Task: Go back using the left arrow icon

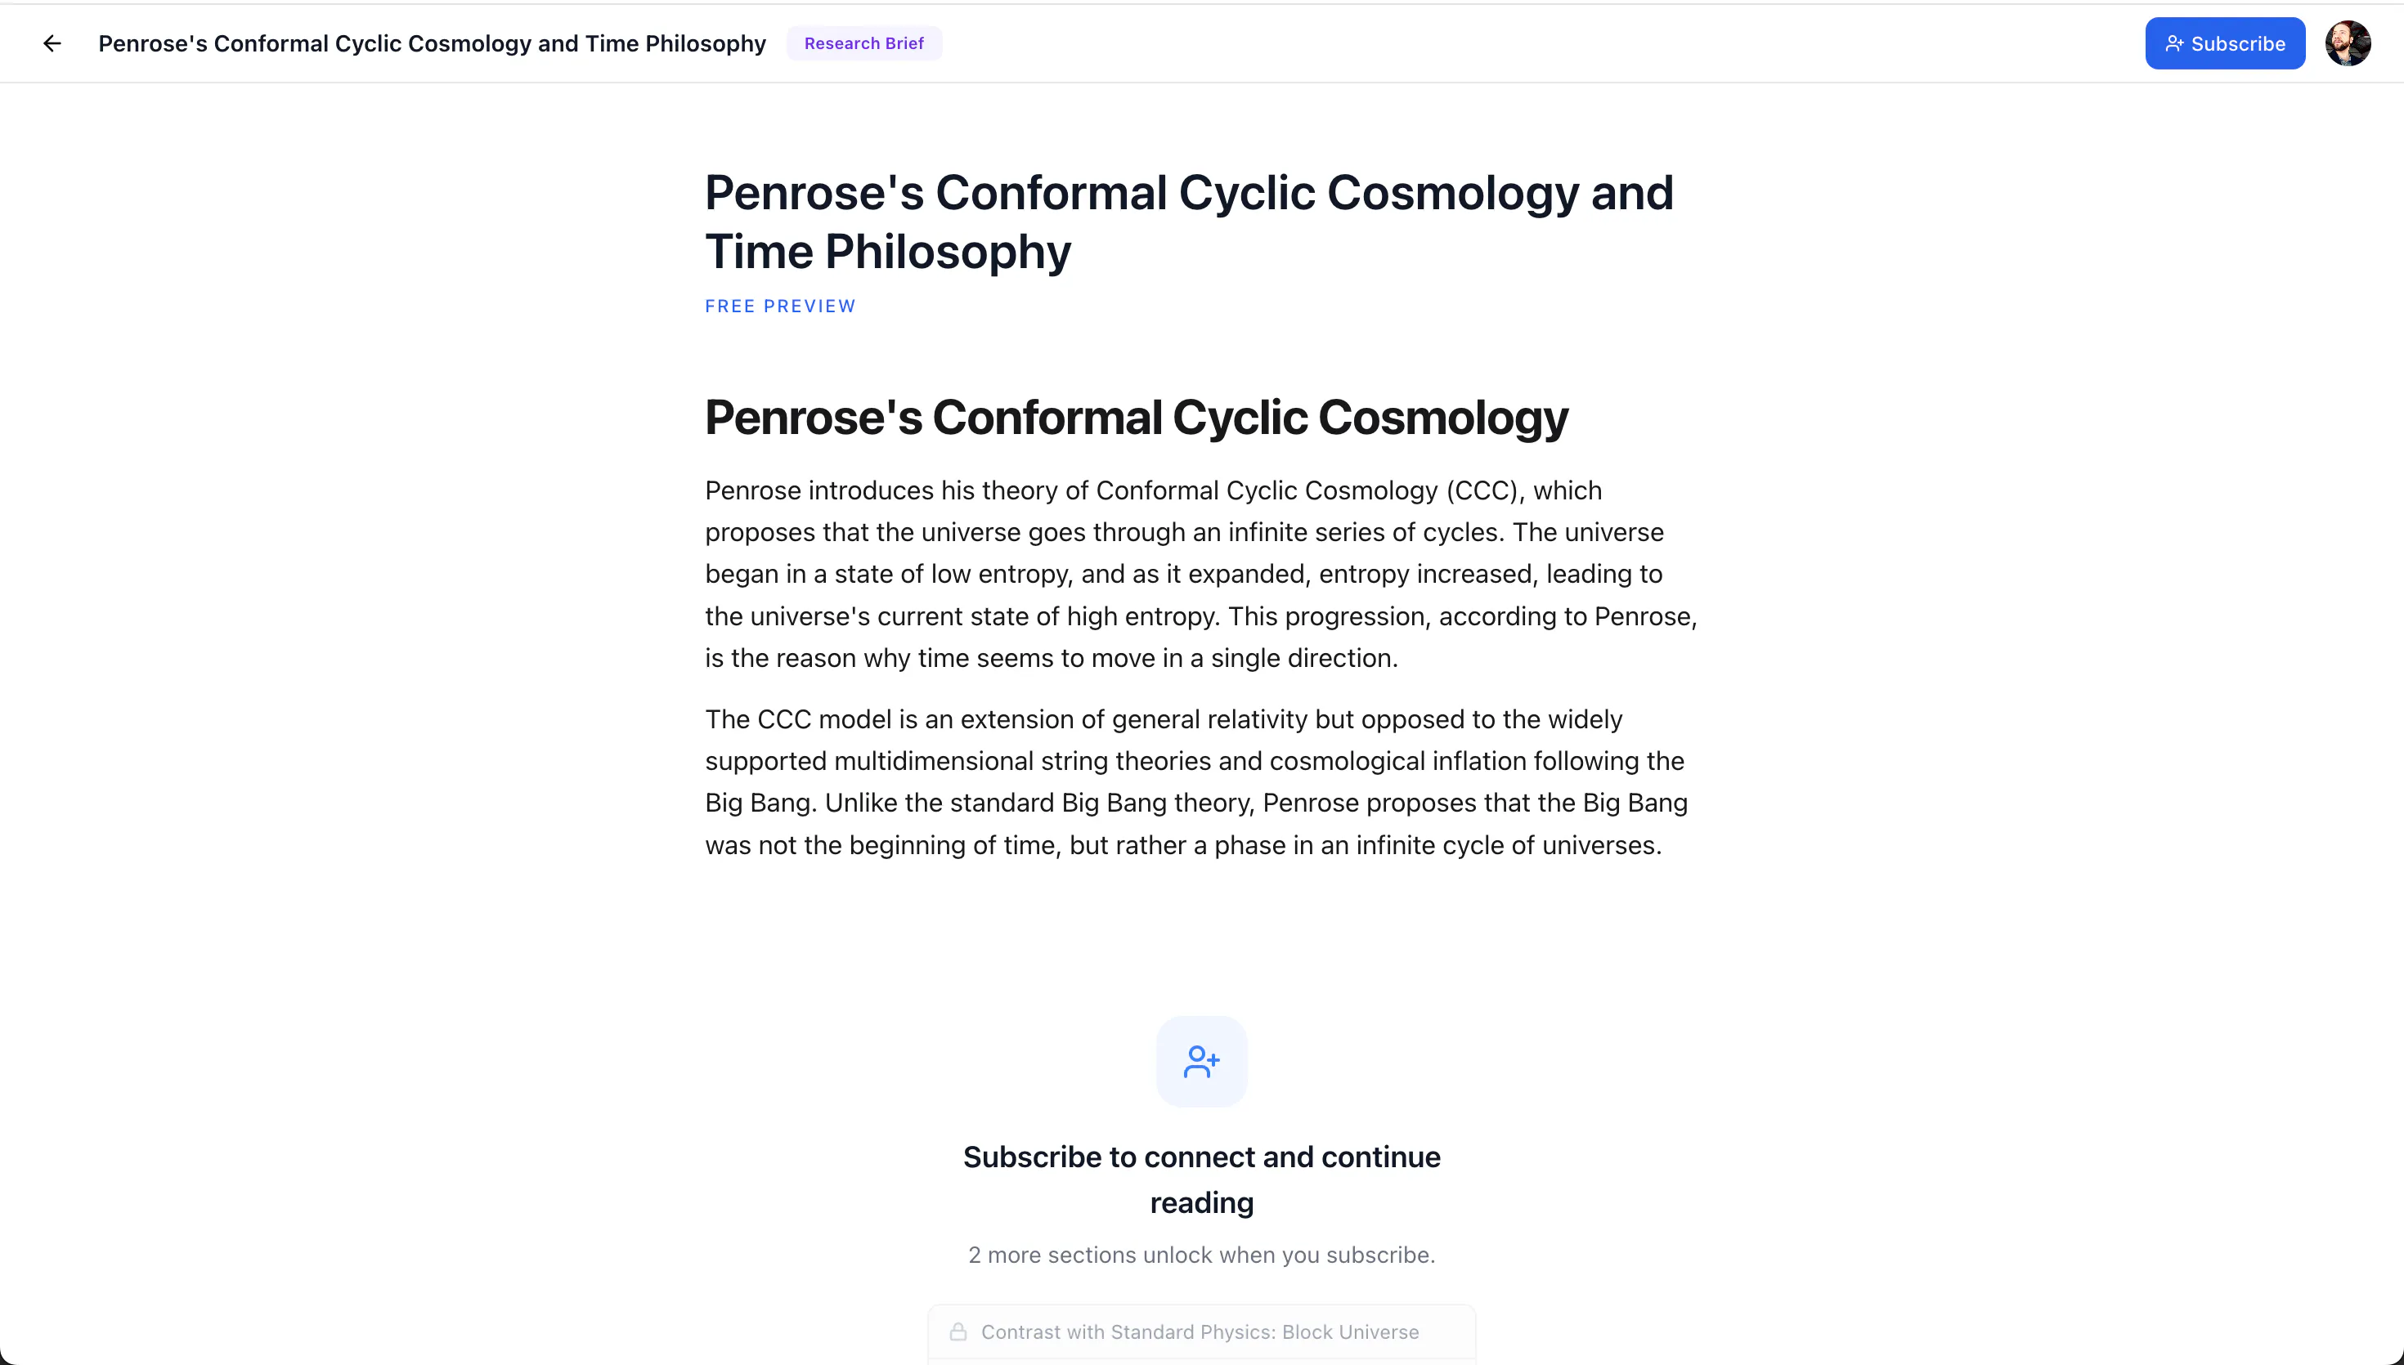Action: coord(52,43)
